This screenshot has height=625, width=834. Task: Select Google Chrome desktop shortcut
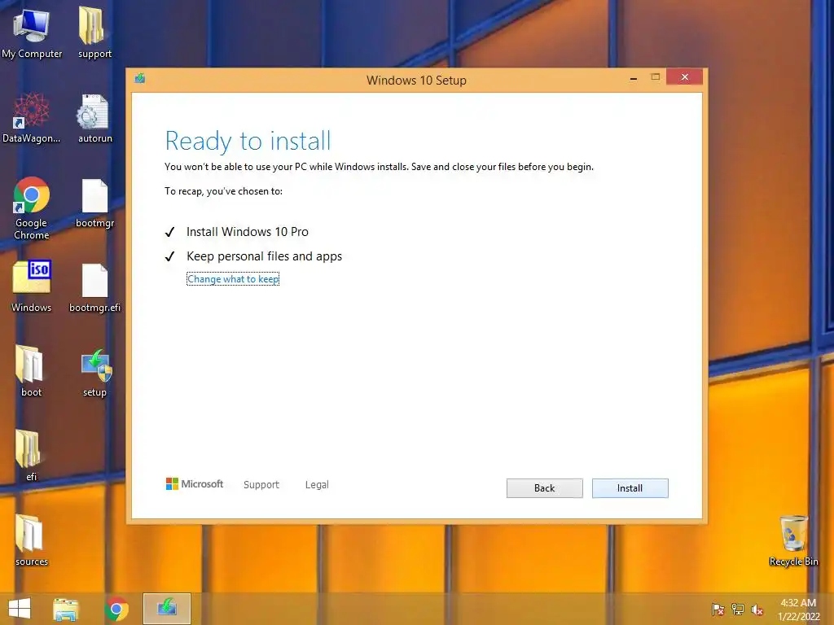[x=32, y=208]
